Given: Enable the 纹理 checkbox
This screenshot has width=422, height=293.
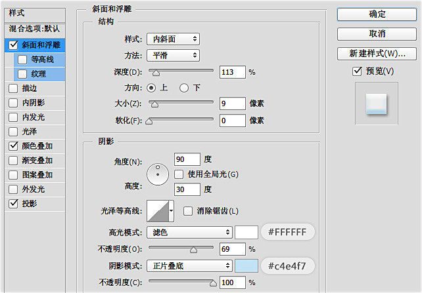Looking at the screenshot, I should tap(22, 74).
